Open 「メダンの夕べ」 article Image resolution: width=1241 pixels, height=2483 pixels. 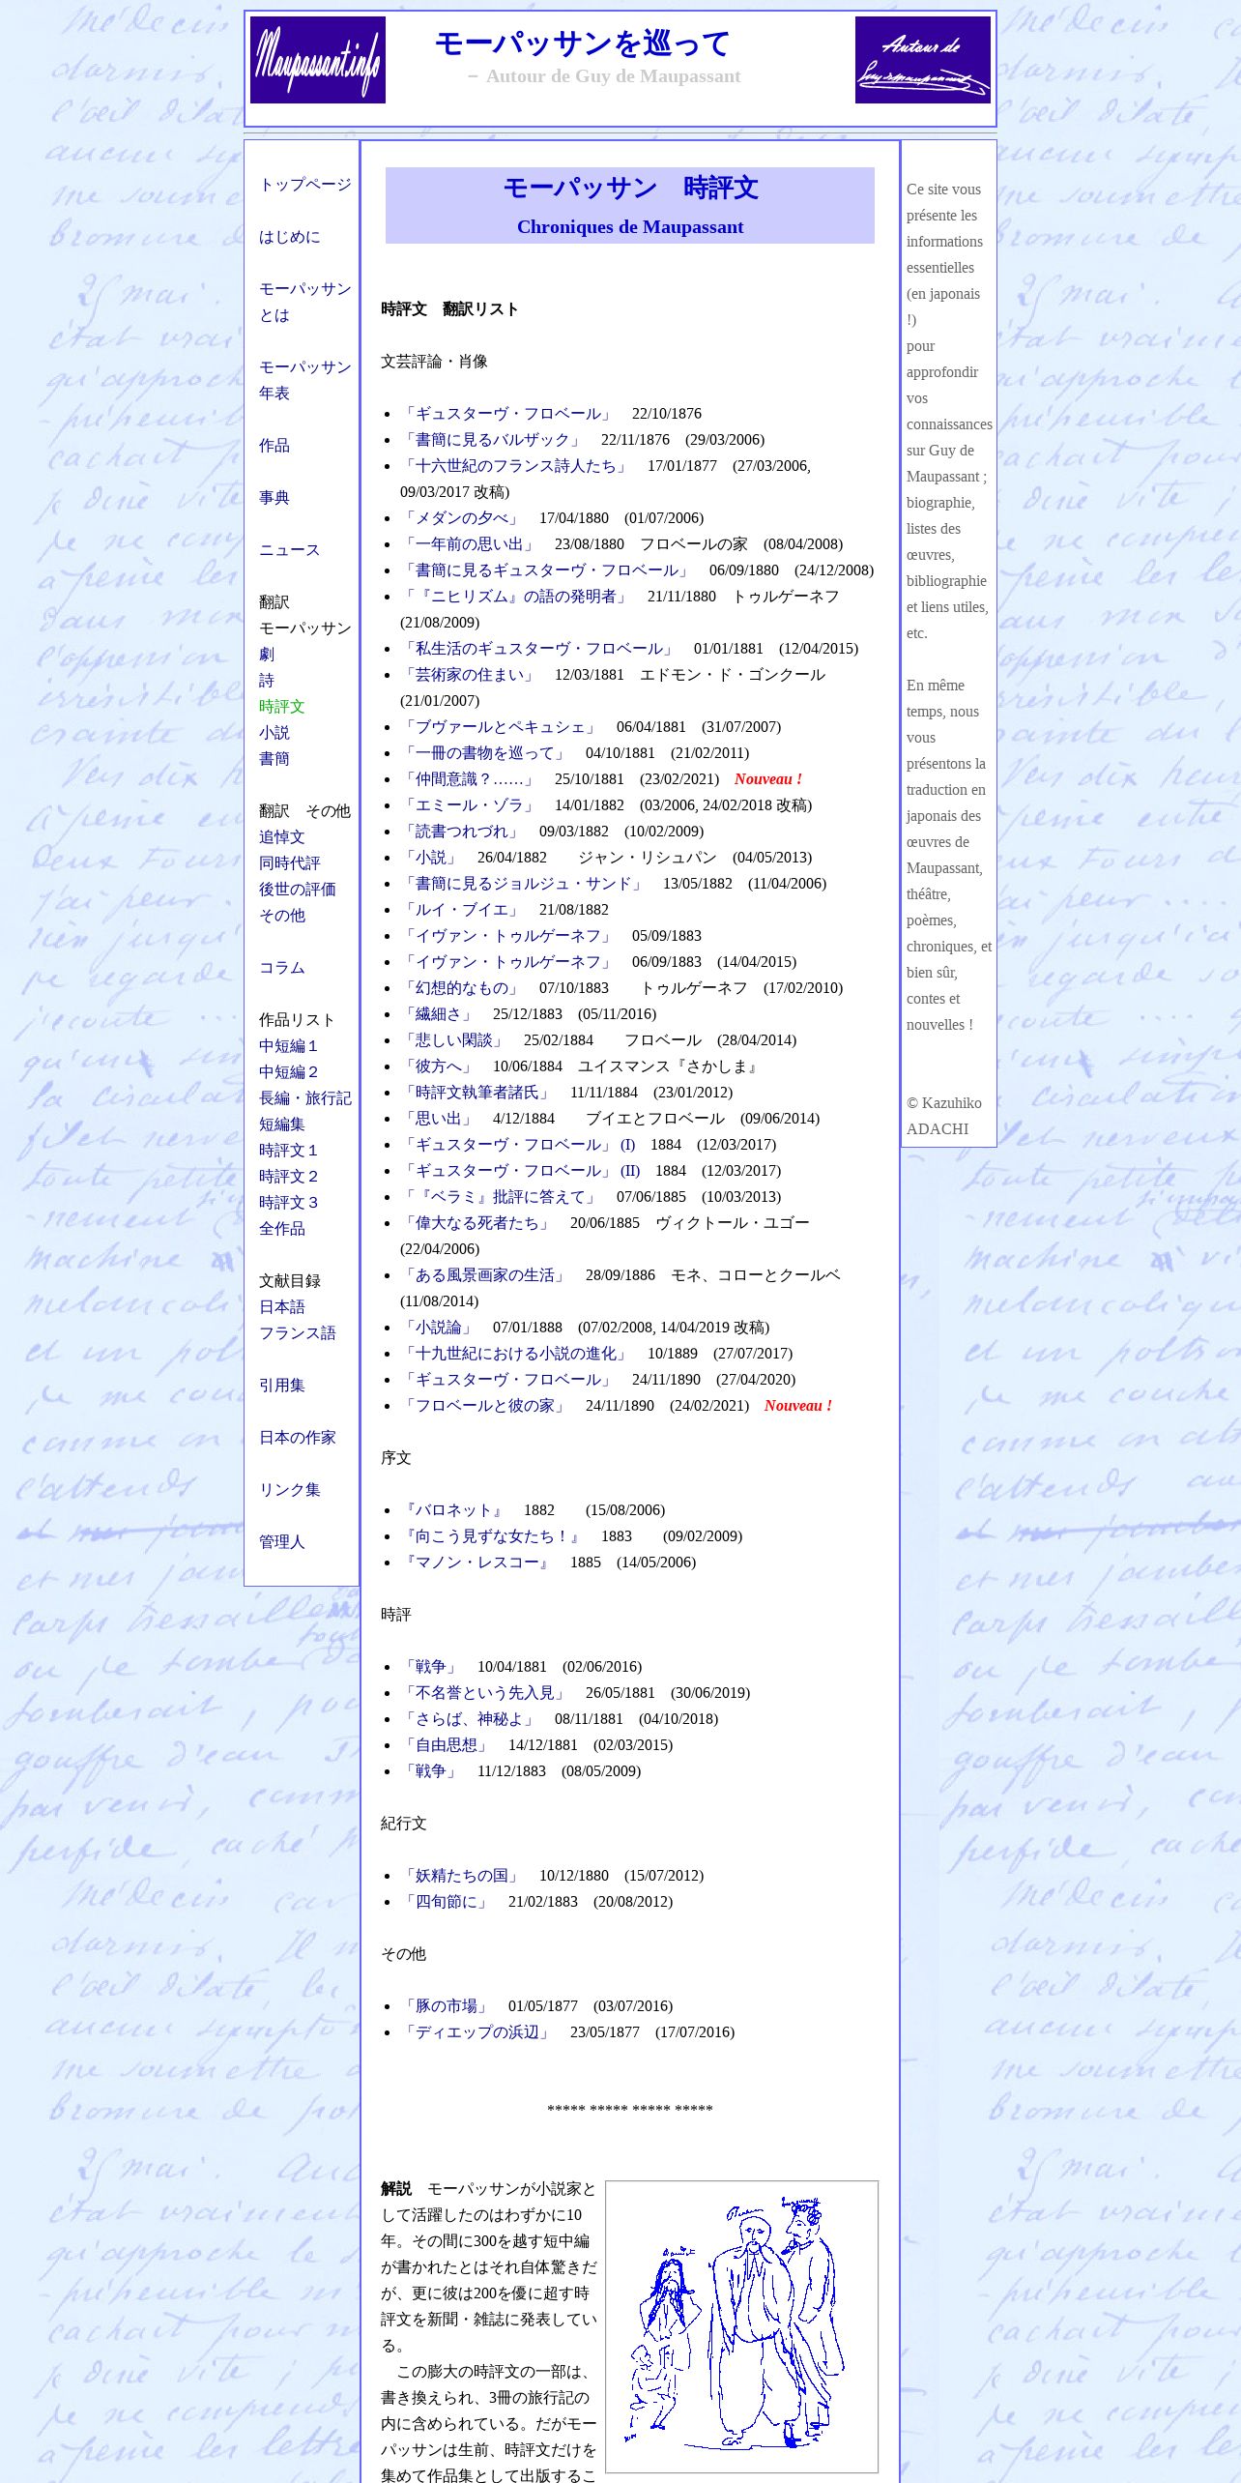click(x=462, y=518)
